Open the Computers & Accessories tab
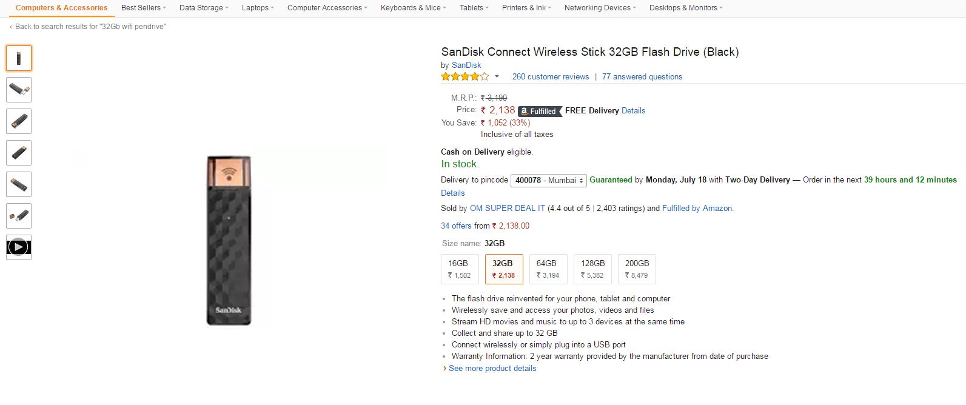Image resolution: width=966 pixels, height=405 pixels. tap(61, 8)
